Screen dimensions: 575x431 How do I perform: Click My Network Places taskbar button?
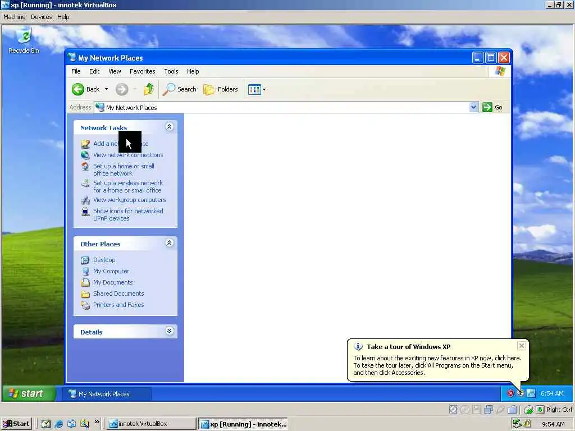106,394
